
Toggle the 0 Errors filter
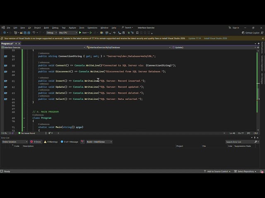36,142
